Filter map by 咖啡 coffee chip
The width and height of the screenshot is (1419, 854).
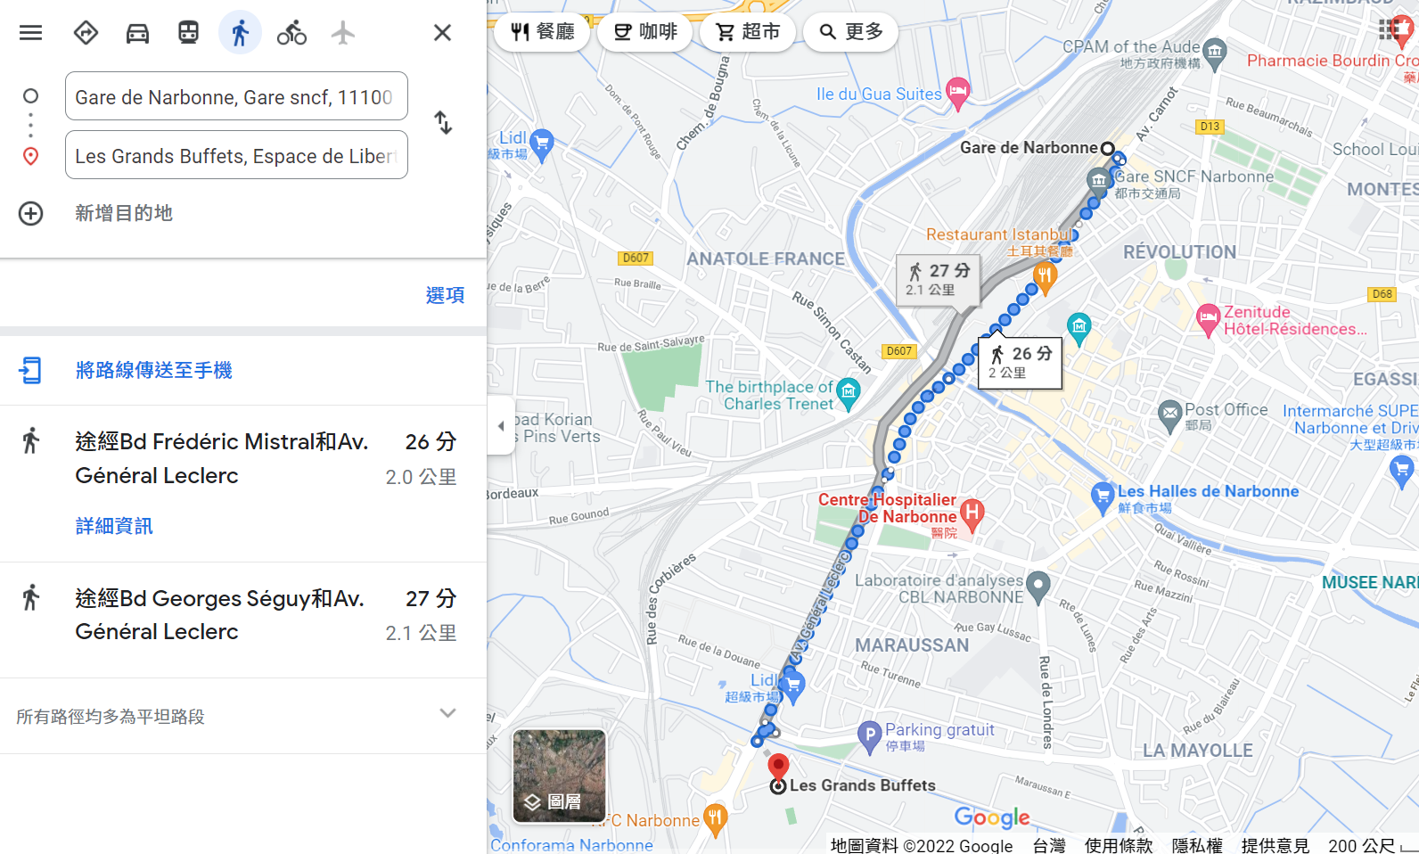[x=645, y=32]
